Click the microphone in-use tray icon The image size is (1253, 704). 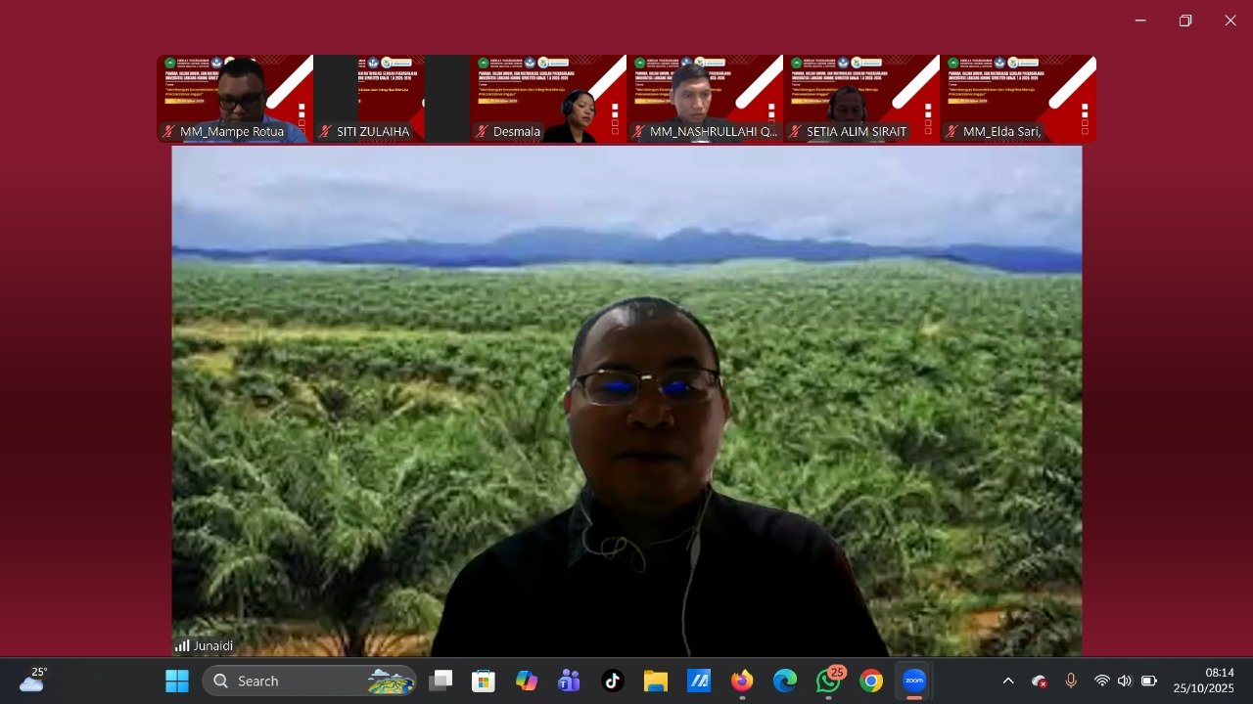pos(1071,681)
